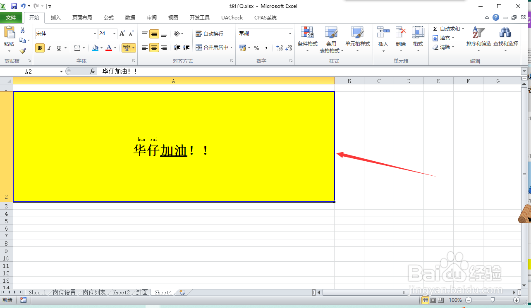Toggle middle vertical alignment
This screenshot has width=531, height=308.
[x=154, y=34]
